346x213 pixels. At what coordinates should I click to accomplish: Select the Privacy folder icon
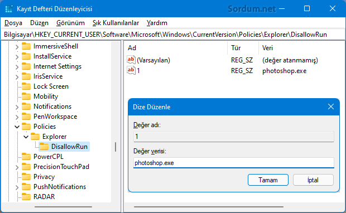[26, 177]
